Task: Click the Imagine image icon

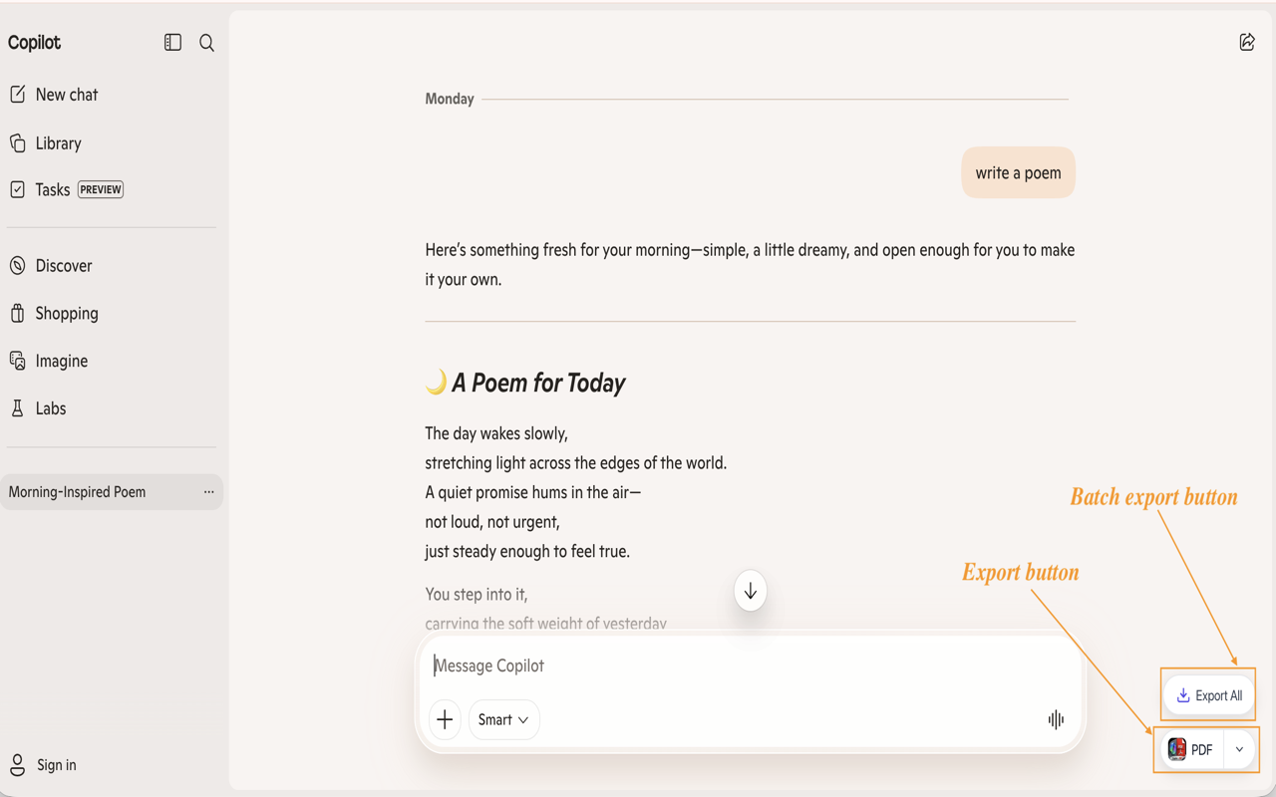Action: pos(18,361)
